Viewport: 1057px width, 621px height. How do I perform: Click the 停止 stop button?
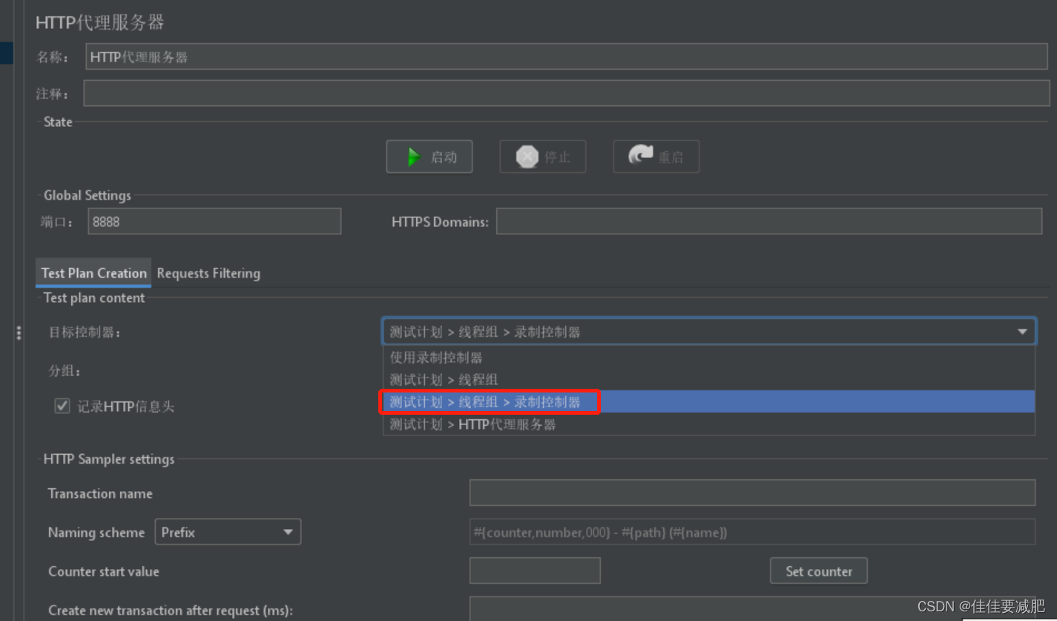(543, 157)
